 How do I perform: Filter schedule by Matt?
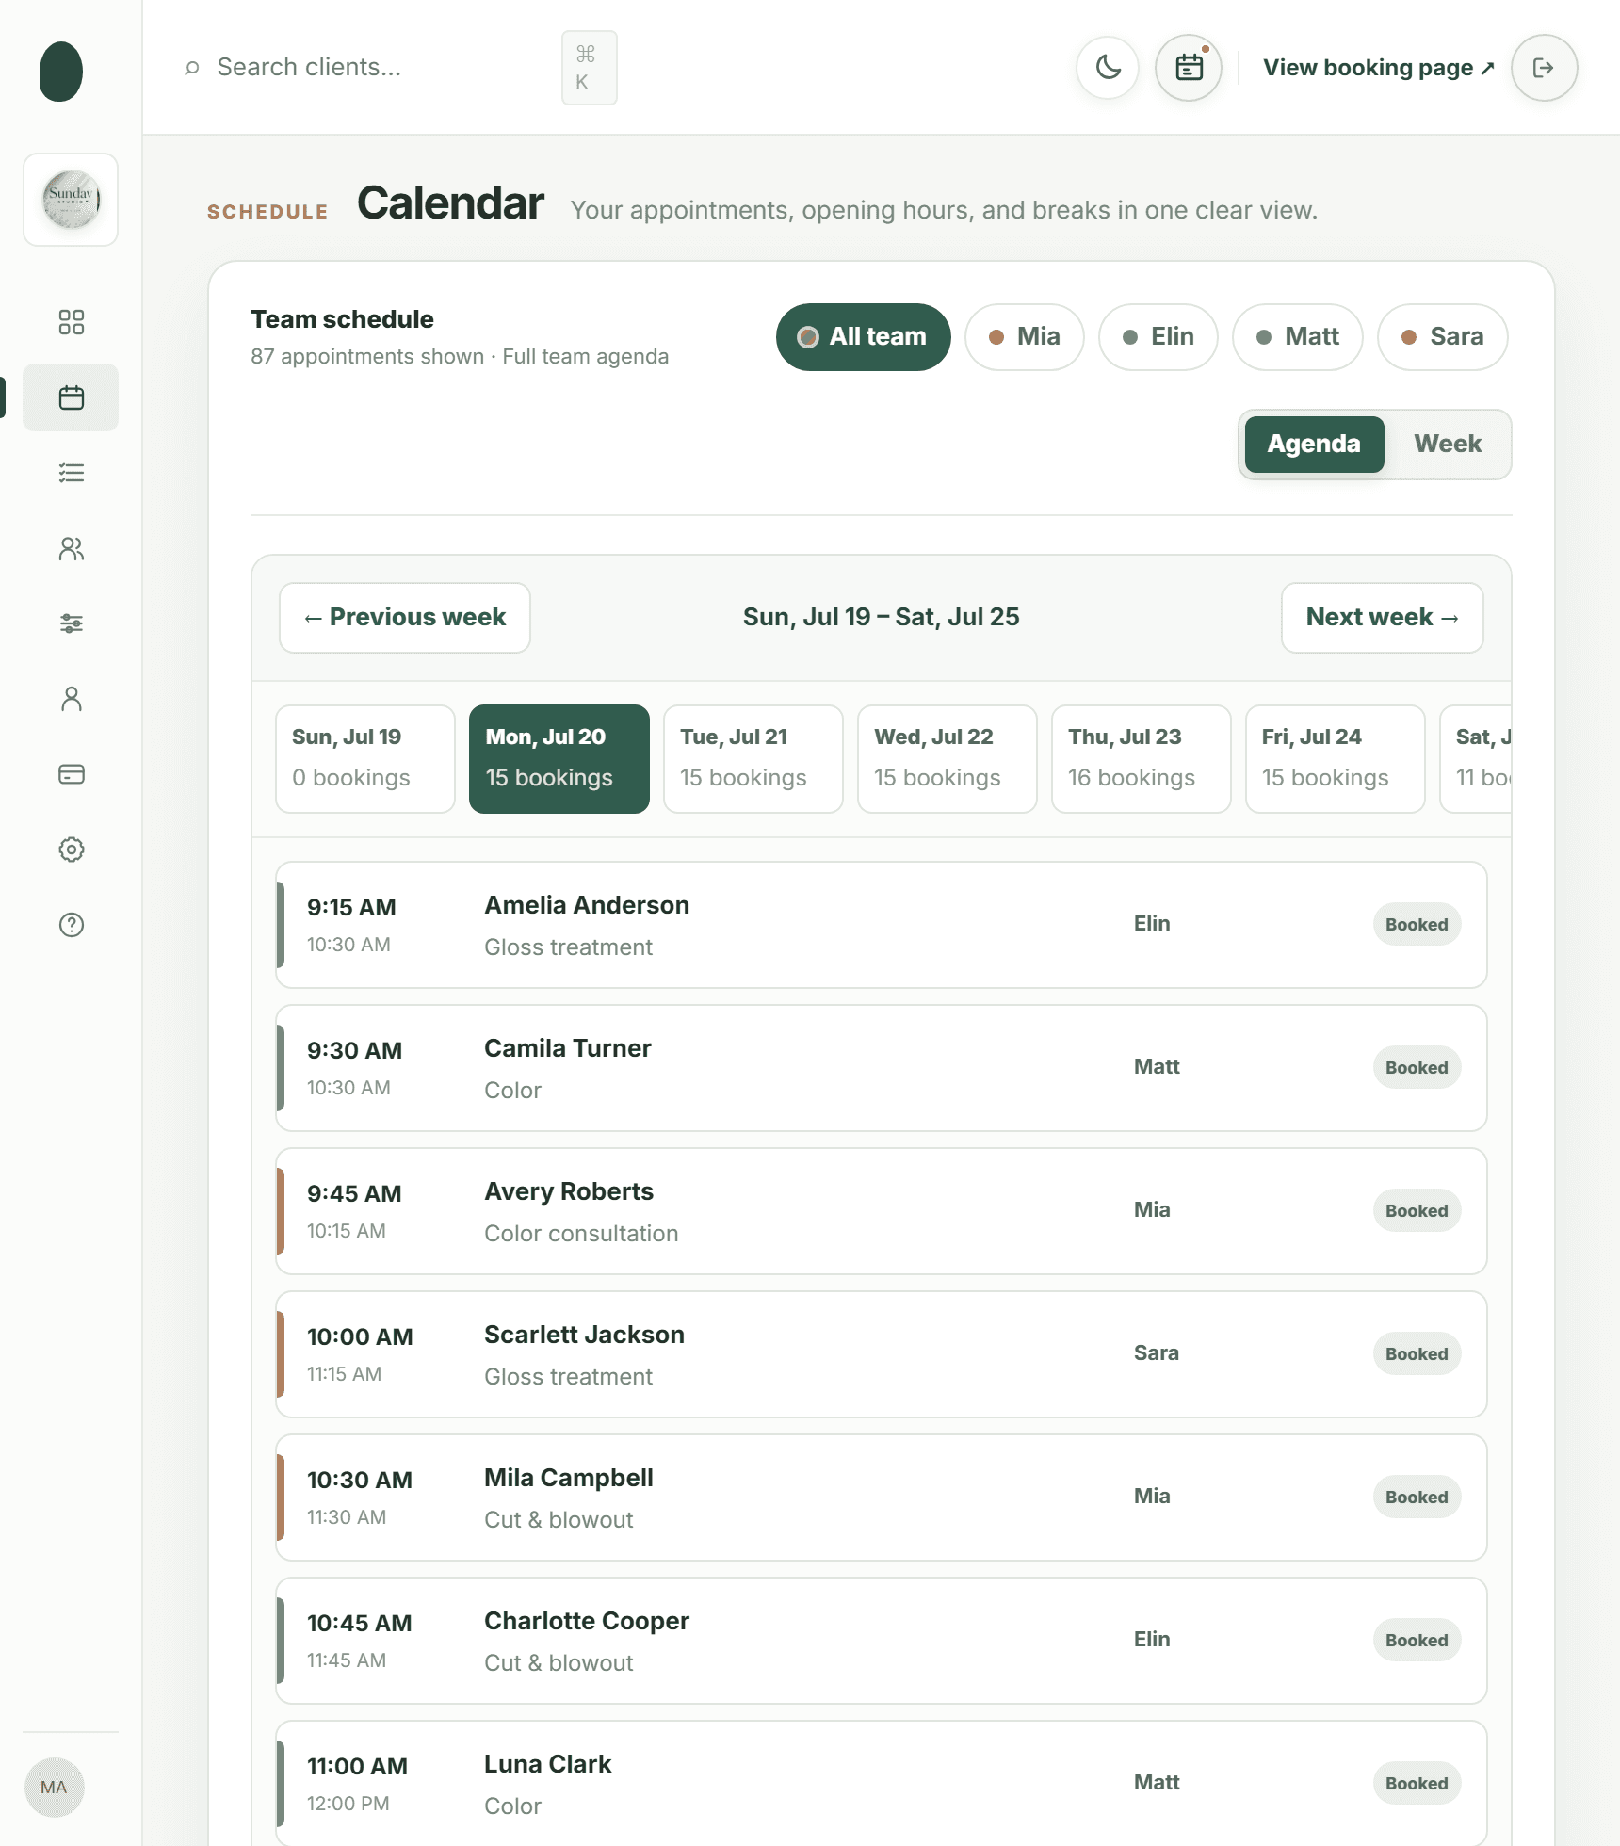1297,337
